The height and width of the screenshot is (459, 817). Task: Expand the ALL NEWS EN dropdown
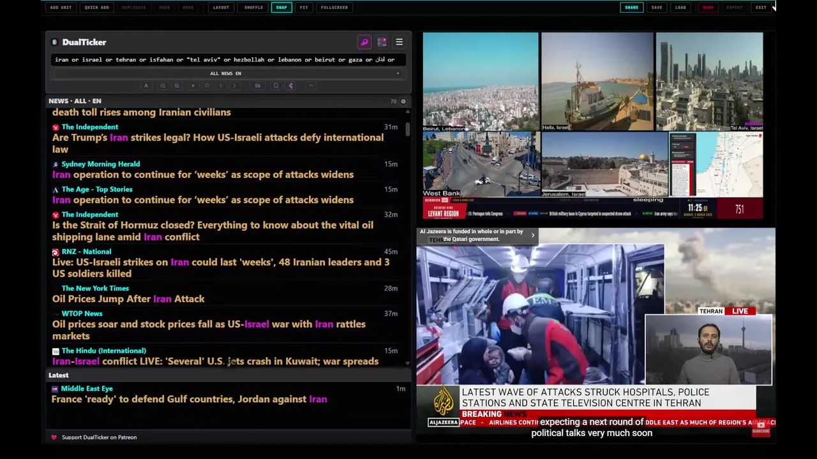click(x=227, y=73)
